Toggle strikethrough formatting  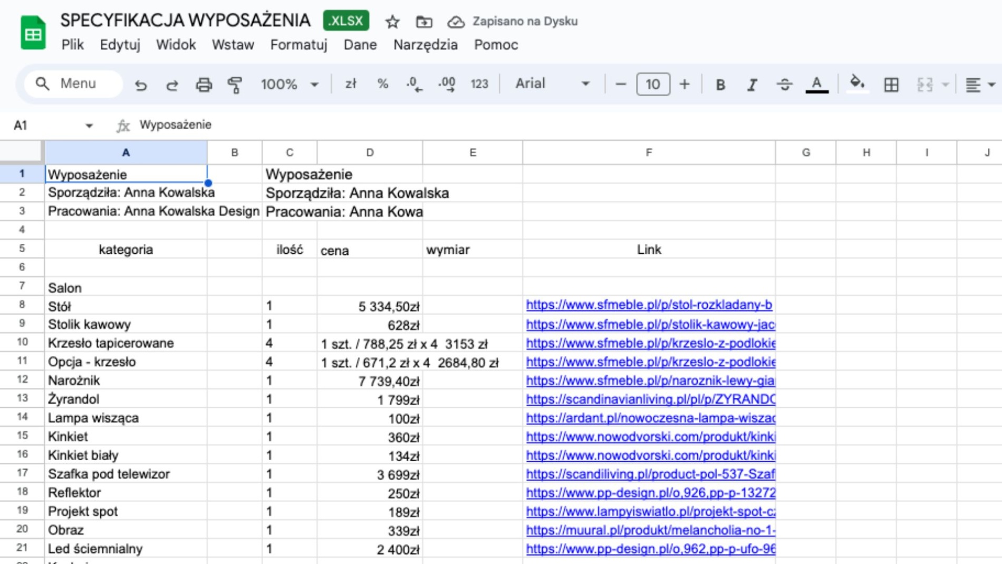point(784,84)
